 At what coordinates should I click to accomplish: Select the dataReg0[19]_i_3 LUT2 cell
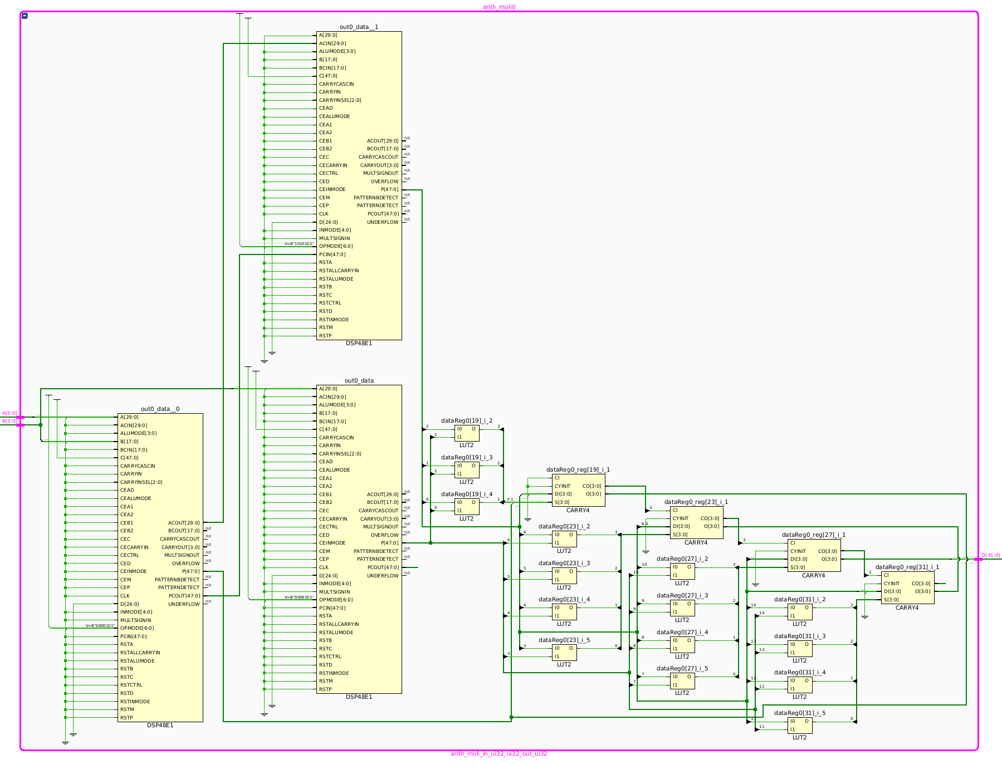[467, 470]
